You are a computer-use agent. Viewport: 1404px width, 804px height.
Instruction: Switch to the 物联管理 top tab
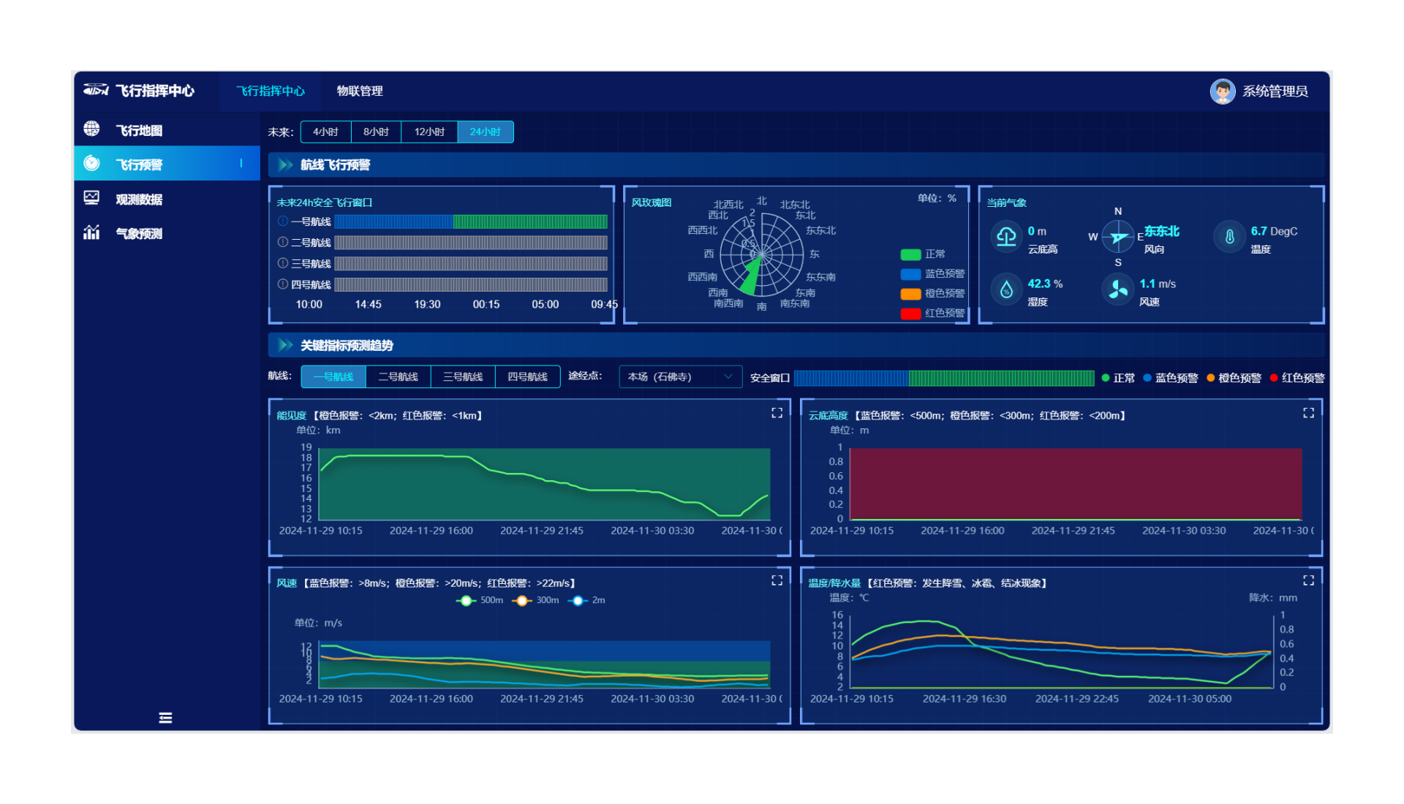360,91
